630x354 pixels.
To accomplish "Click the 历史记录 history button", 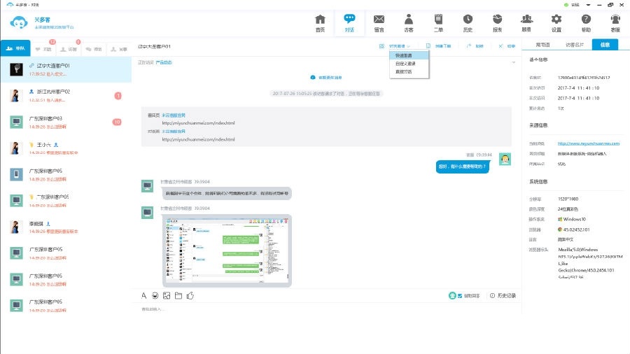I will click(503, 296).
